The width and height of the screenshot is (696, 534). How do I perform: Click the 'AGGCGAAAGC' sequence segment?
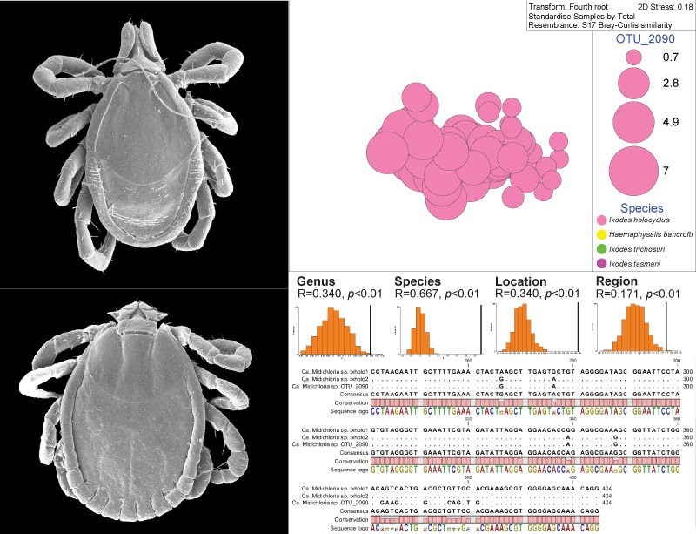[604, 430]
